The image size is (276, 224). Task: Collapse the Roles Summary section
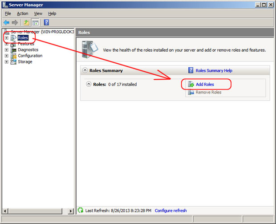click(85, 70)
